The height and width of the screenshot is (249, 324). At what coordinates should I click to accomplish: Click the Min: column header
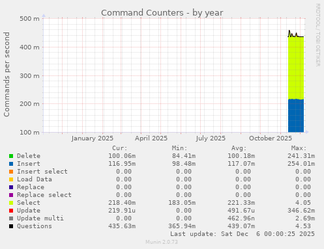pos(179,148)
